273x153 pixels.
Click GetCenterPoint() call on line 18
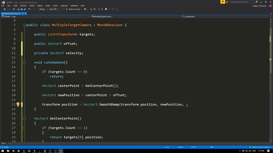point(102,86)
